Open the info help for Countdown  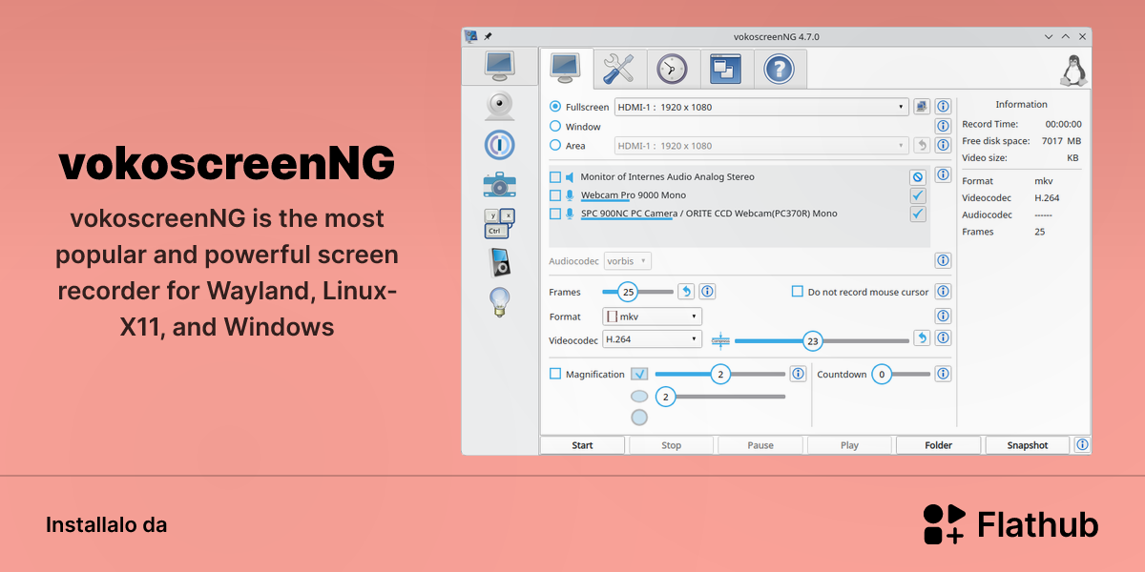(x=943, y=374)
